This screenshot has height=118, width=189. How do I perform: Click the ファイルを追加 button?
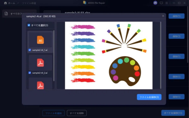click(54, 113)
